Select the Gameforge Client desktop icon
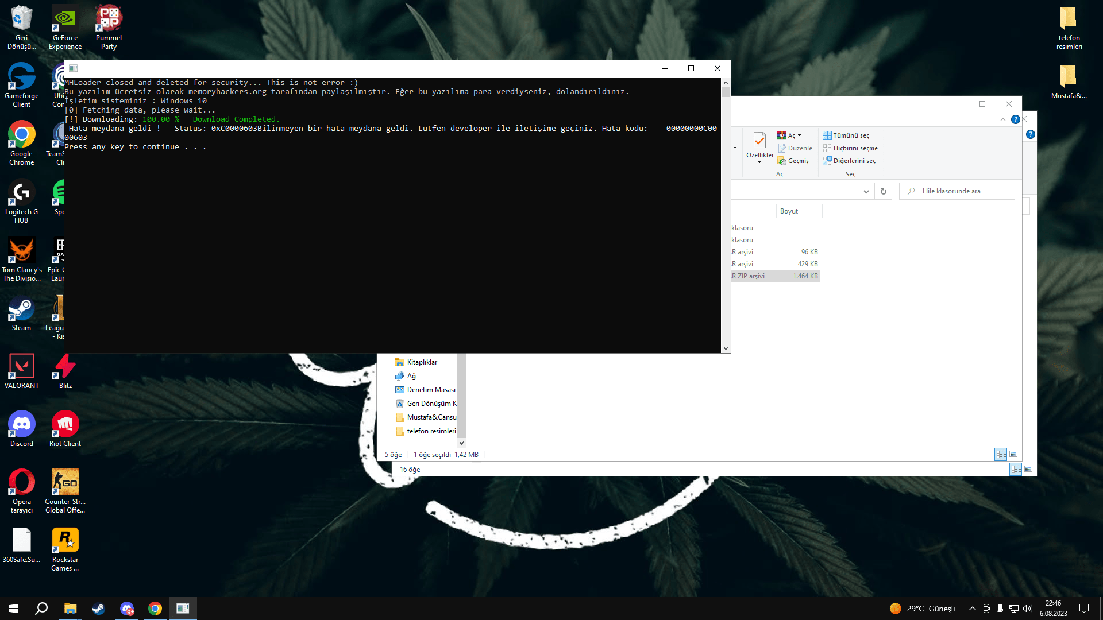Viewport: 1103px width, 620px height. pos(21,85)
